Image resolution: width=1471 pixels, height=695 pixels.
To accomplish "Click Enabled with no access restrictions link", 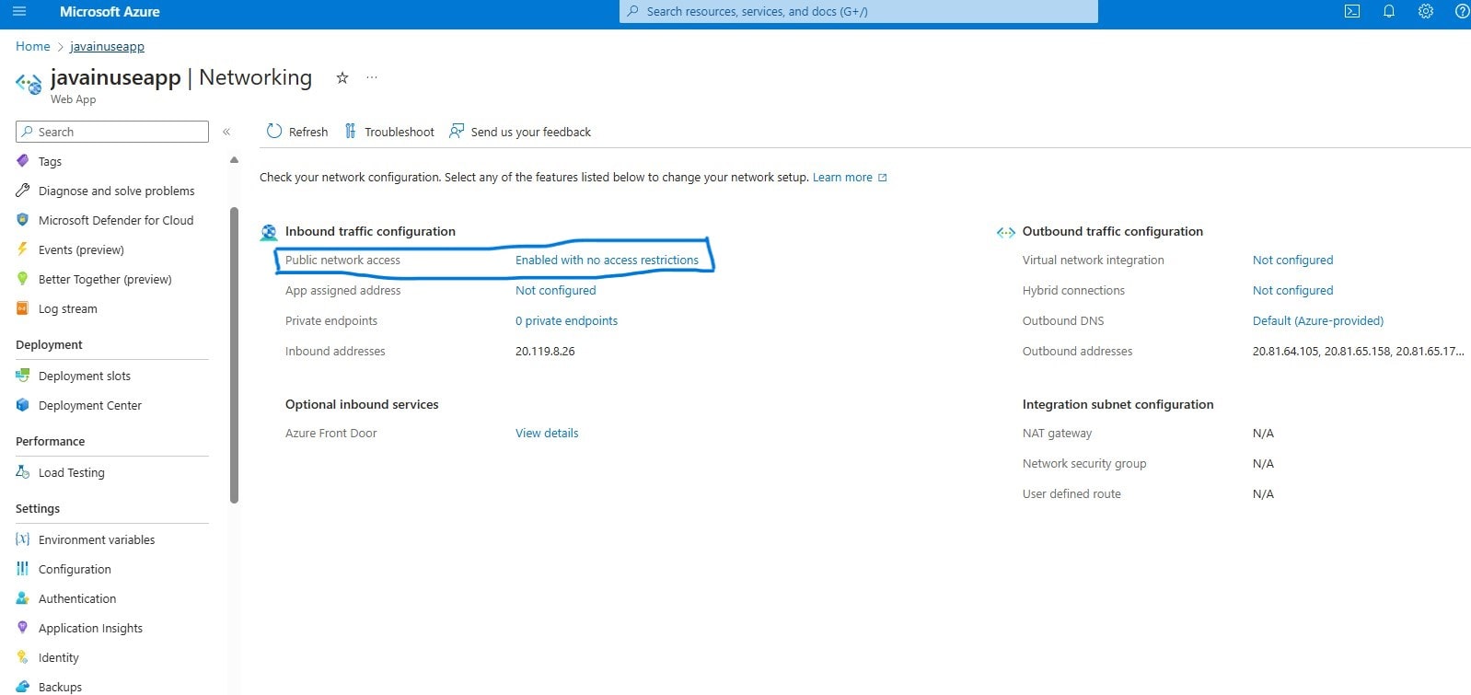I will click(x=607, y=260).
